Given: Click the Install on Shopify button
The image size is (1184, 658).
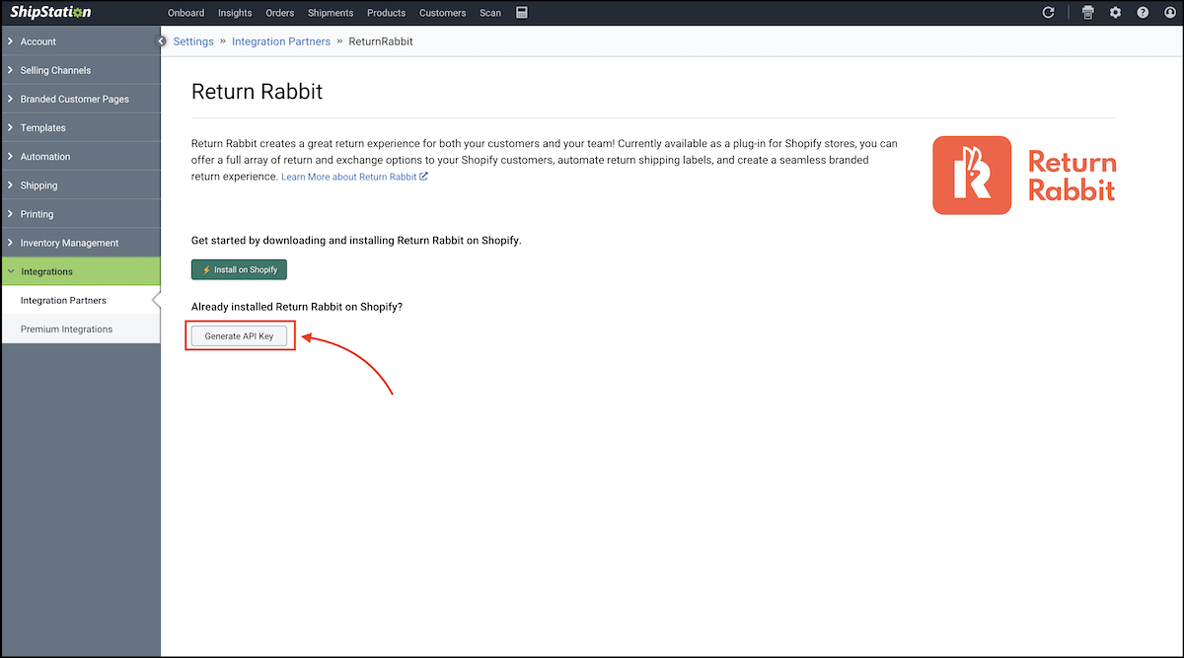Looking at the screenshot, I should [239, 268].
